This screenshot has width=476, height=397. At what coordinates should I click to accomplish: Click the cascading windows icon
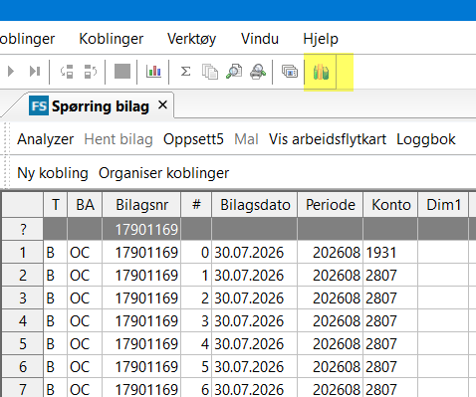pos(290,72)
